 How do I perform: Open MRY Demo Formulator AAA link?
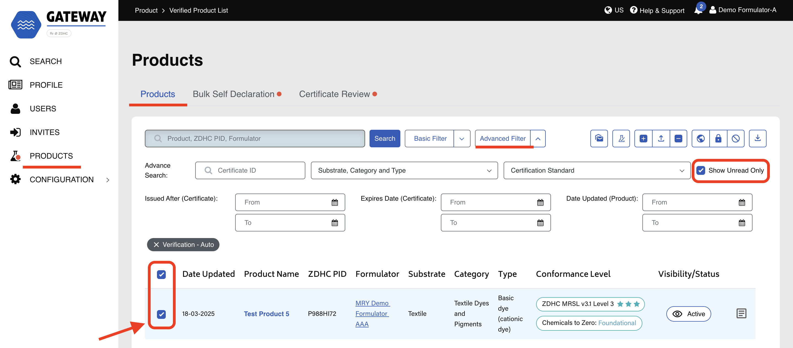click(x=372, y=314)
